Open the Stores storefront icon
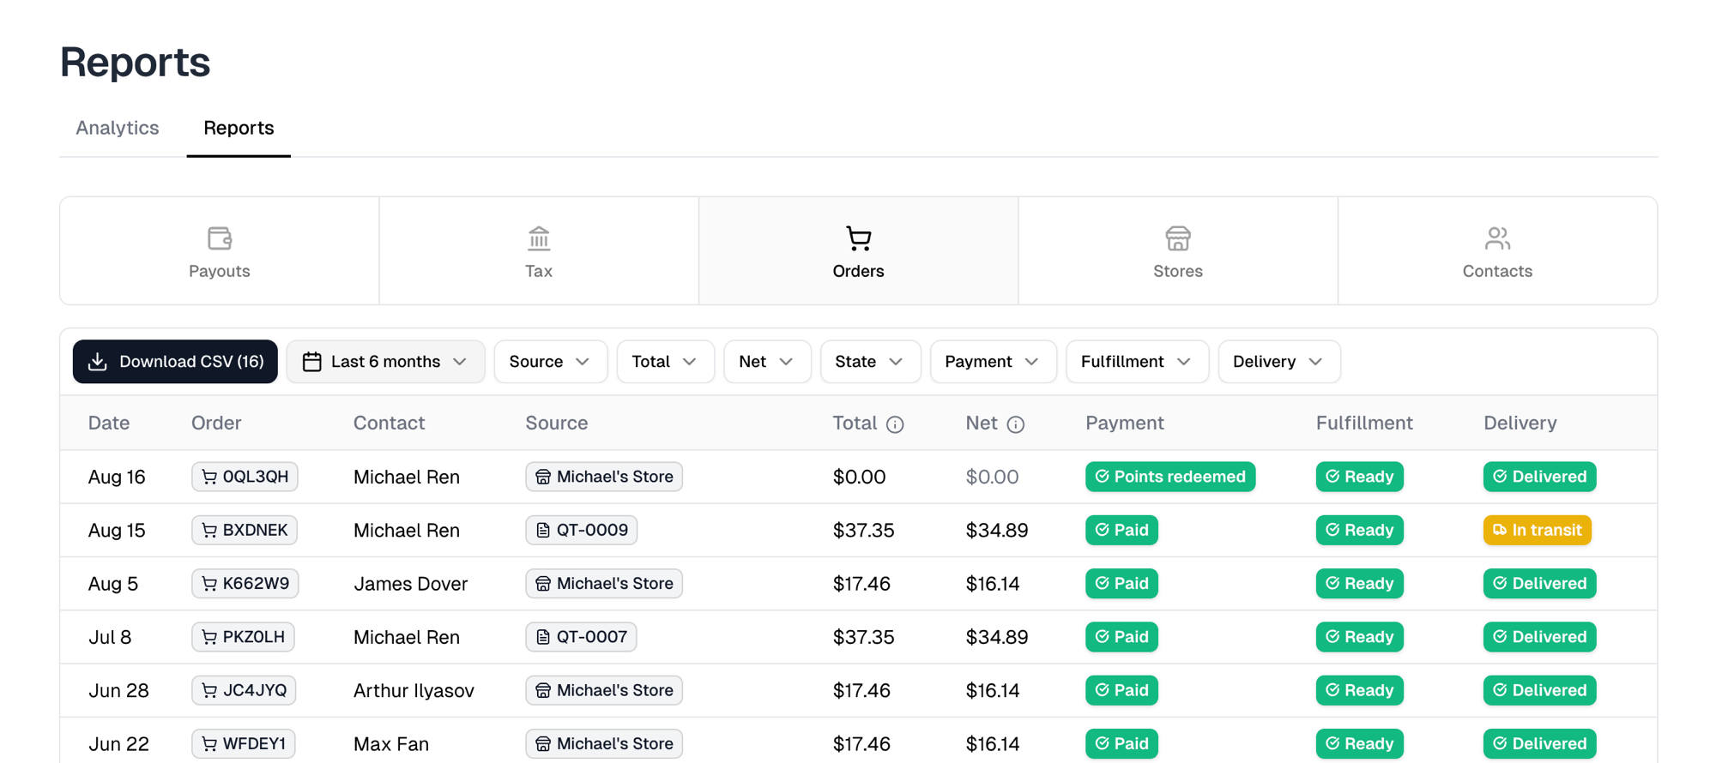This screenshot has width=1716, height=763. 1178,238
